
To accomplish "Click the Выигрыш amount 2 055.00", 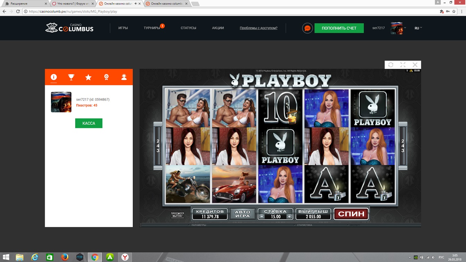I will coord(313,217).
